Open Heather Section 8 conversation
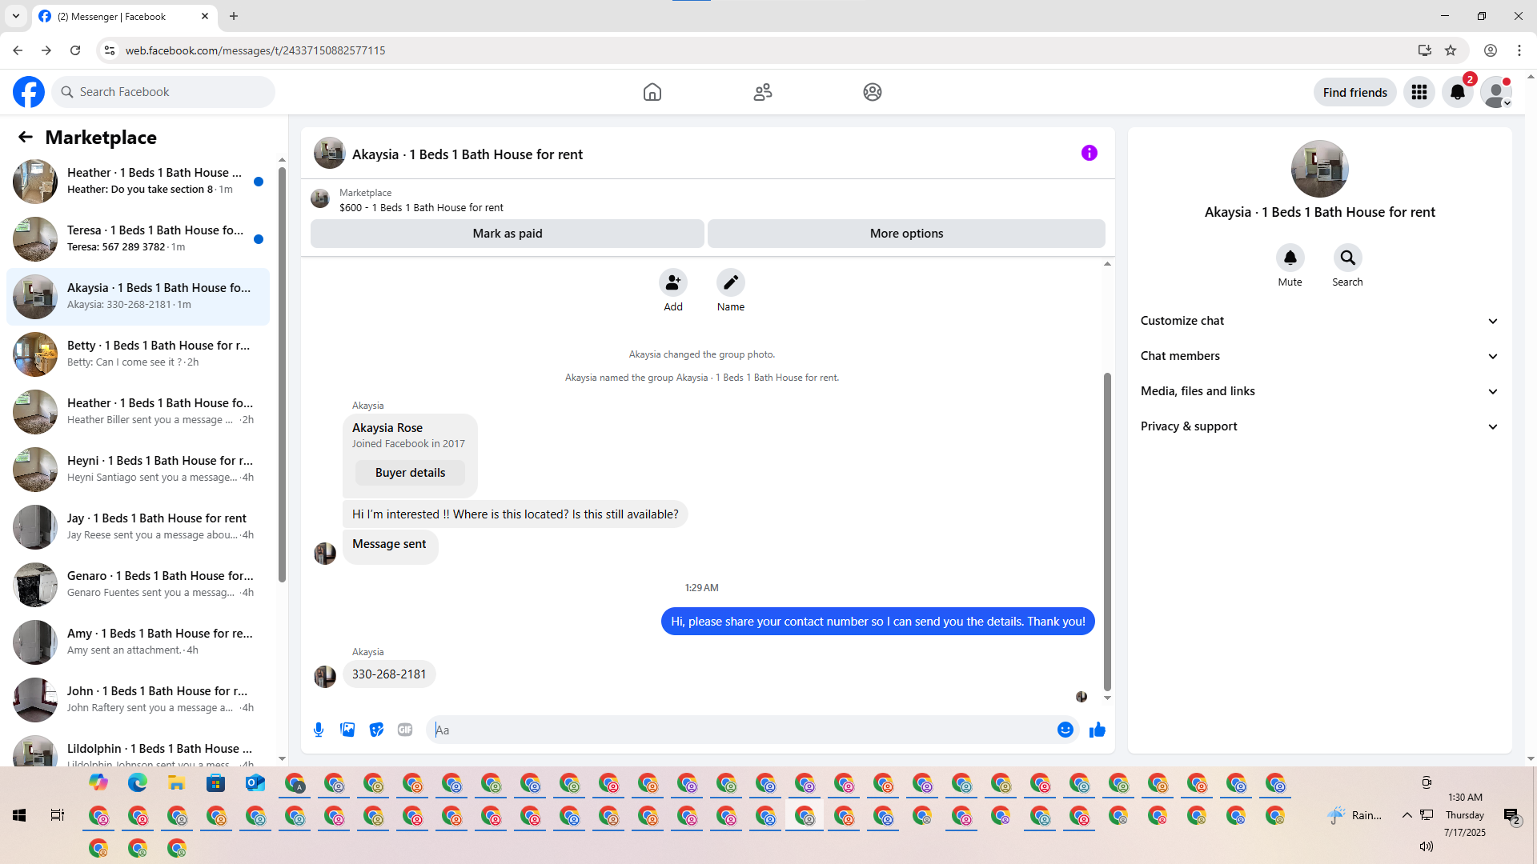The image size is (1537, 864). [x=138, y=182]
